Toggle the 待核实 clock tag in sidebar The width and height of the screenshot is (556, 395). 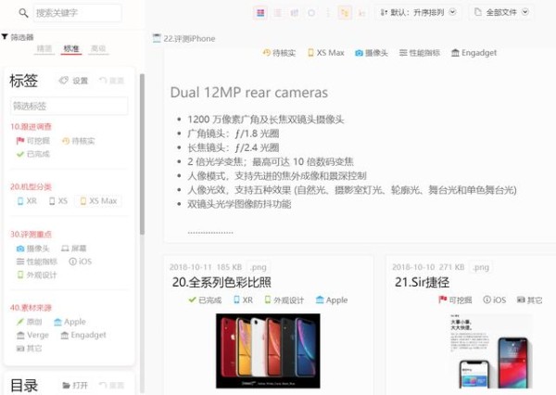78,141
